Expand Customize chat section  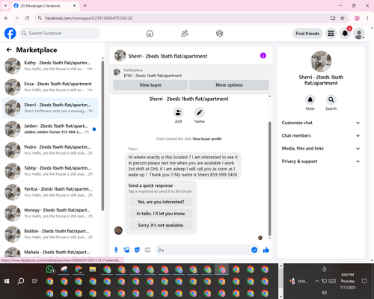(321, 123)
